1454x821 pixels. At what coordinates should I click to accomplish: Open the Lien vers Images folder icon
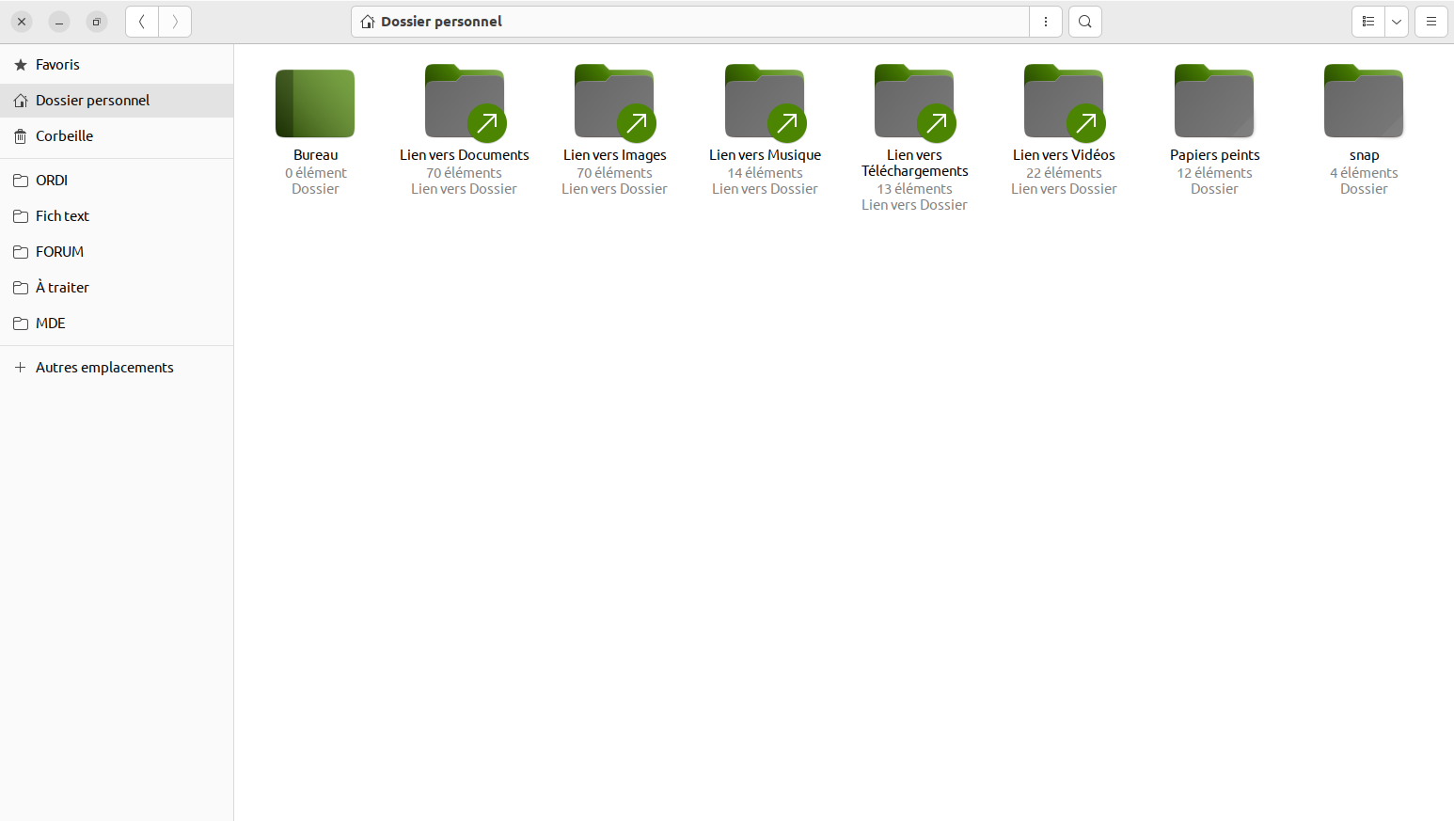click(615, 103)
